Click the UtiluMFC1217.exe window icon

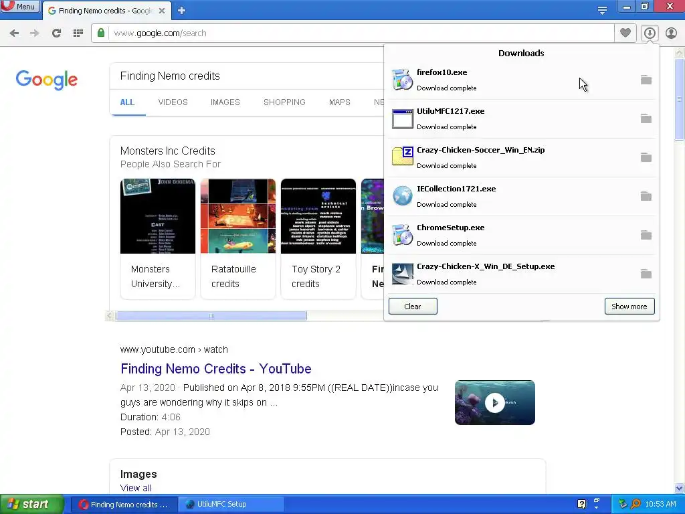point(402,118)
